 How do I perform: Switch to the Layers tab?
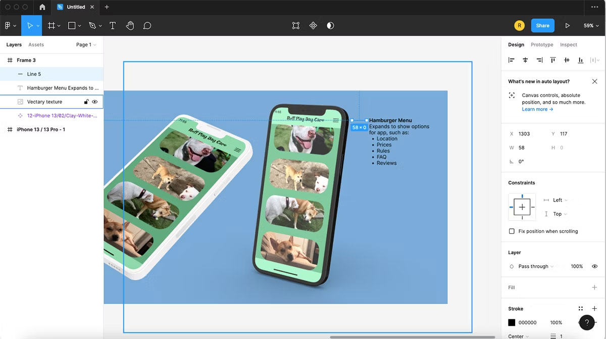[x=14, y=44]
